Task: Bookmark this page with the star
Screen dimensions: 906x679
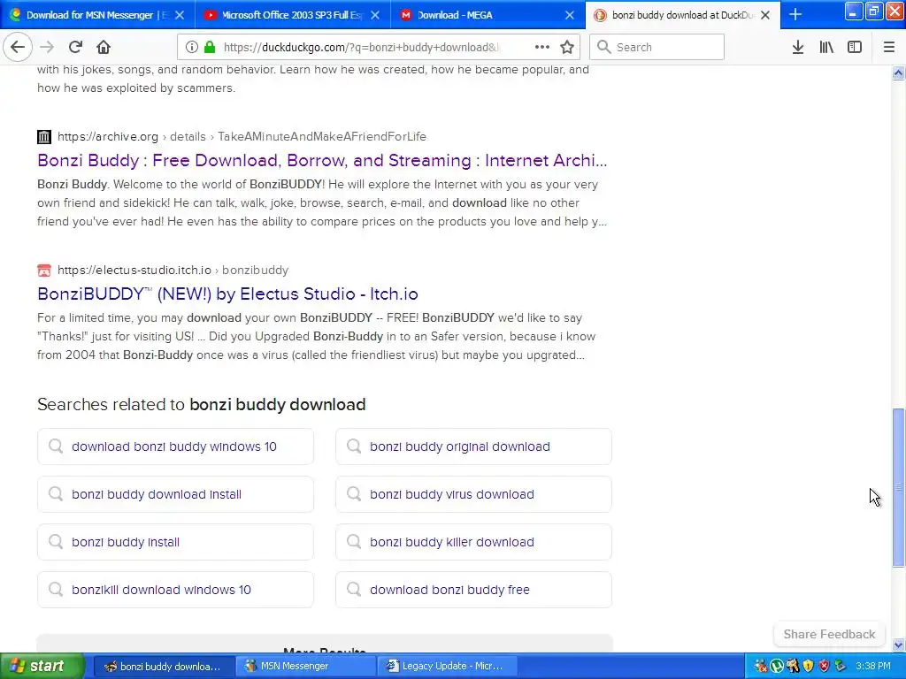Action: click(x=567, y=48)
